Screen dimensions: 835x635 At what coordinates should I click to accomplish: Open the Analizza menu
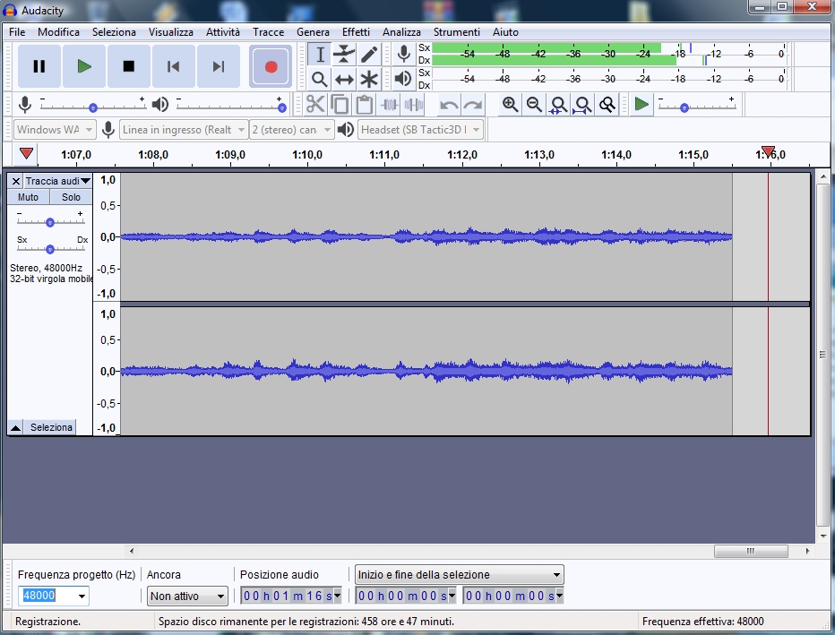[x=401, y=32]
